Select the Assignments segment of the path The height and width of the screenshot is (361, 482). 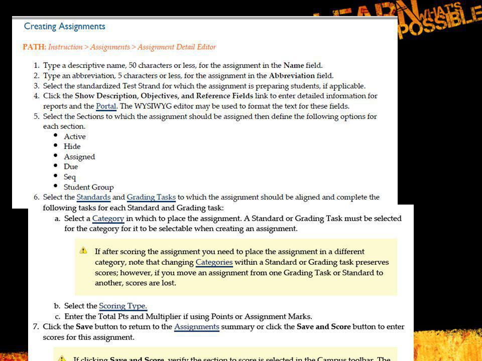pos(110,47)
